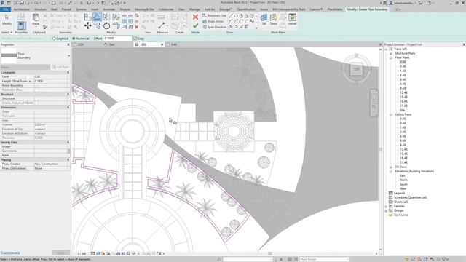
Task: Click the Paste clipboard icon
Action: (x=36, y=17)
